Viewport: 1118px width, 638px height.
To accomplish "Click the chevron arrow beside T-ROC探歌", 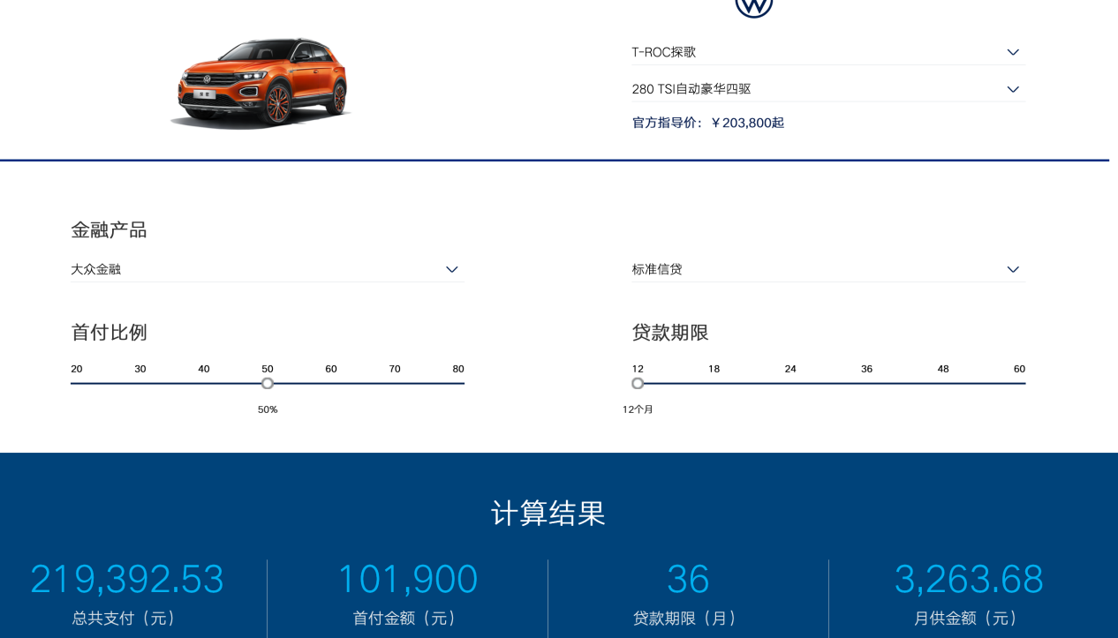I will [x=1013, y=52].
